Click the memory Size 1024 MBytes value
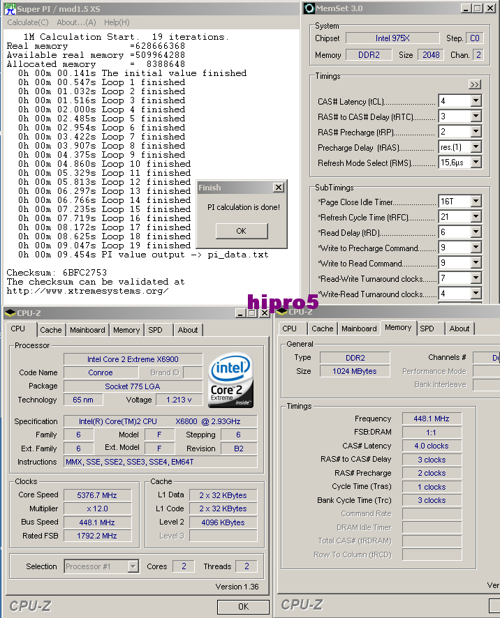The width and height of the screenshot is (500, 618). (x=355, y=371)
